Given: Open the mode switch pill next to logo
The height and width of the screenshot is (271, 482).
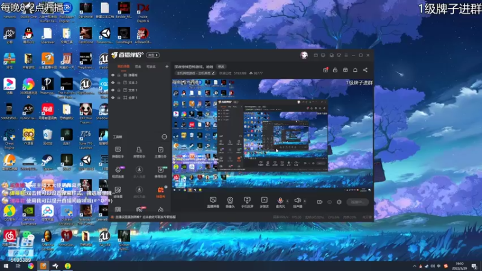Looking at the screenshot, I should 153,55.
